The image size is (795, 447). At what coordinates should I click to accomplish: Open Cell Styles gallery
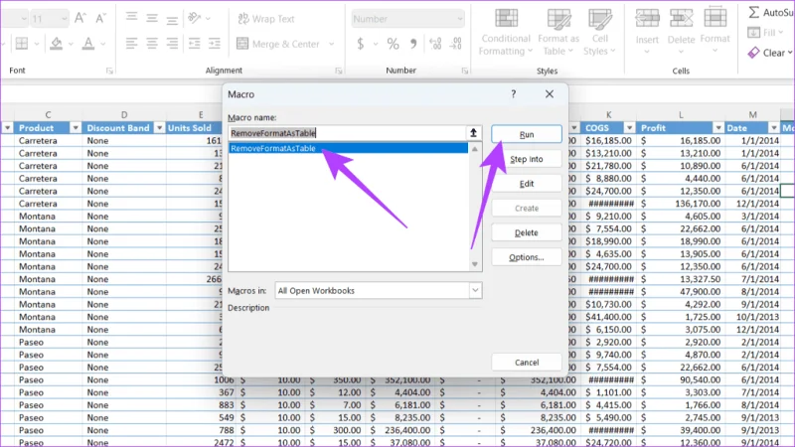pos(599,33)
